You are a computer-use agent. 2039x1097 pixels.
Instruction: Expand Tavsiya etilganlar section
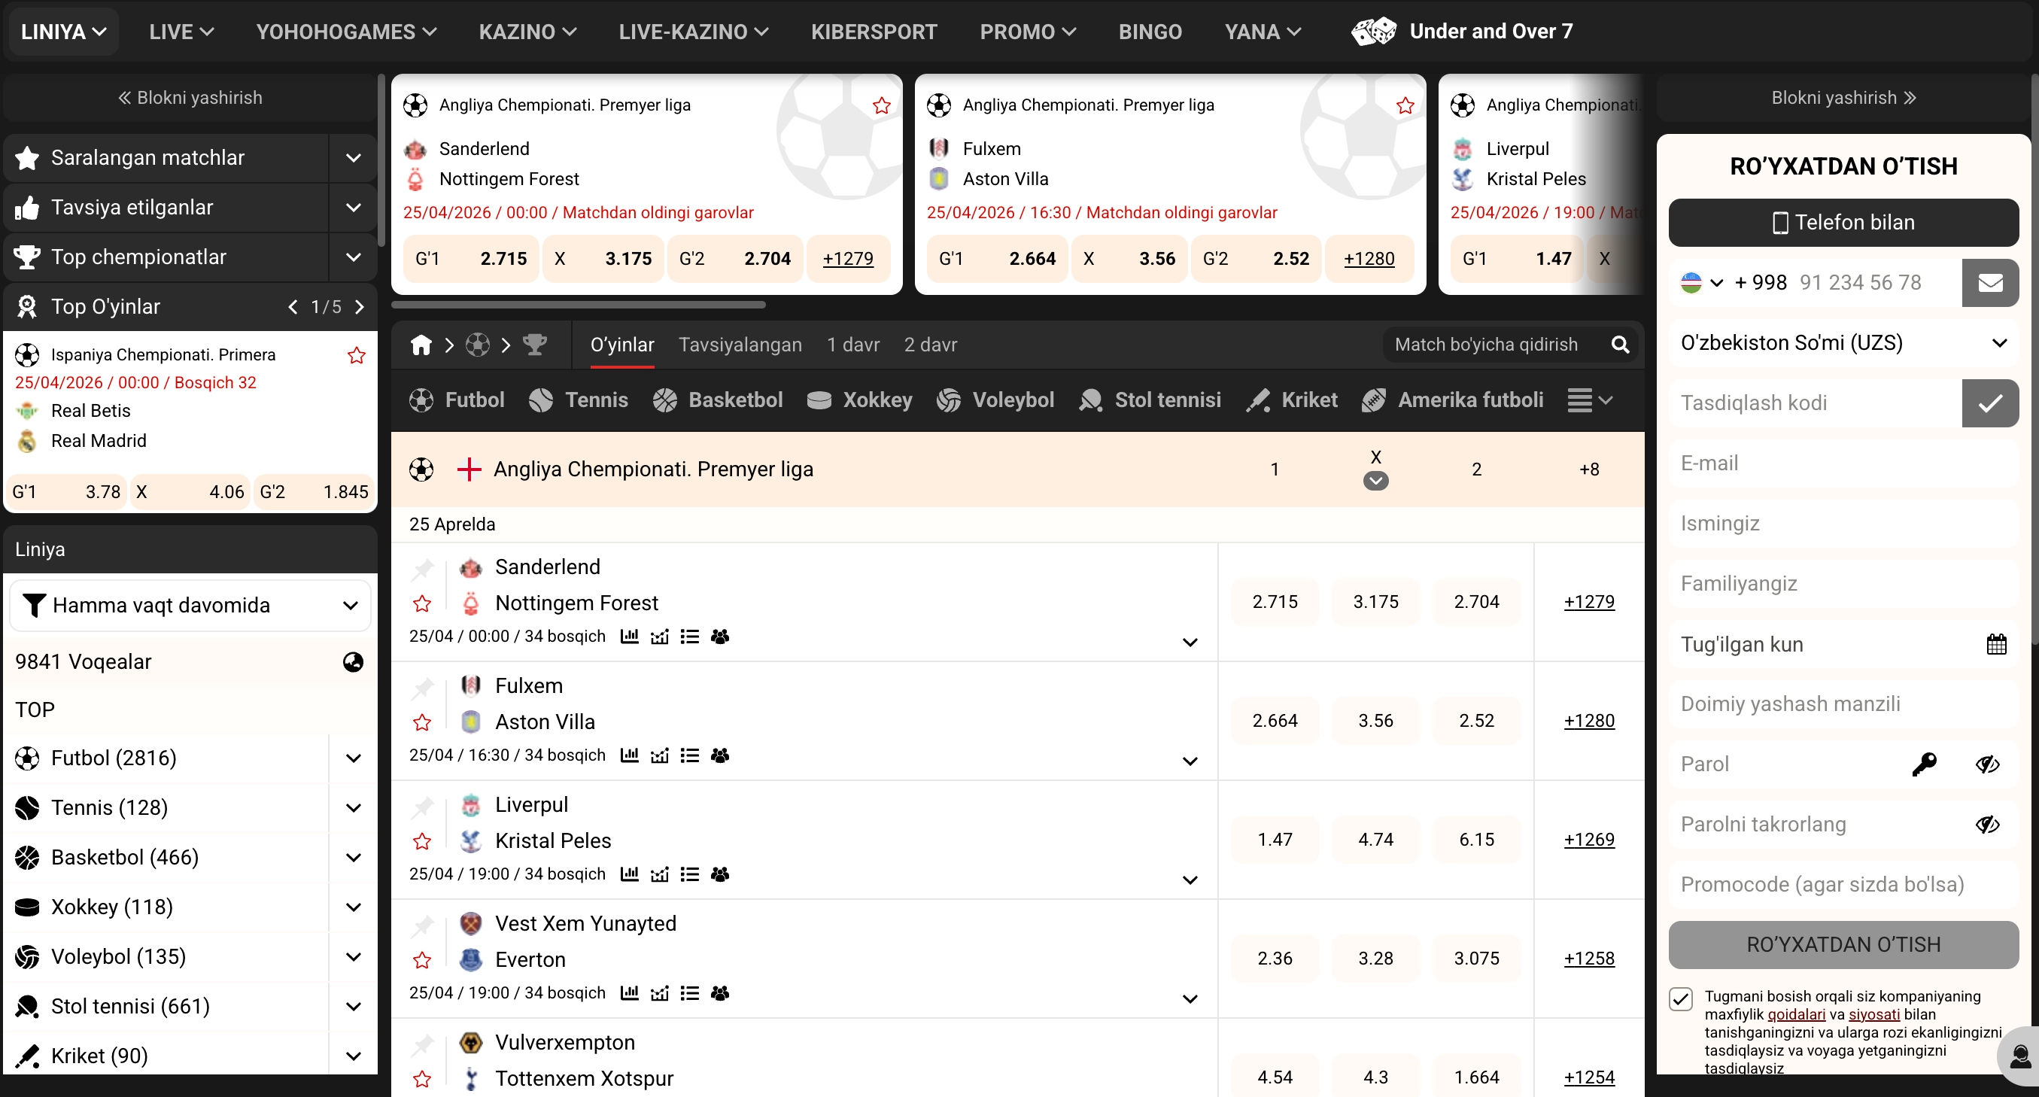(x=353, y=208)
